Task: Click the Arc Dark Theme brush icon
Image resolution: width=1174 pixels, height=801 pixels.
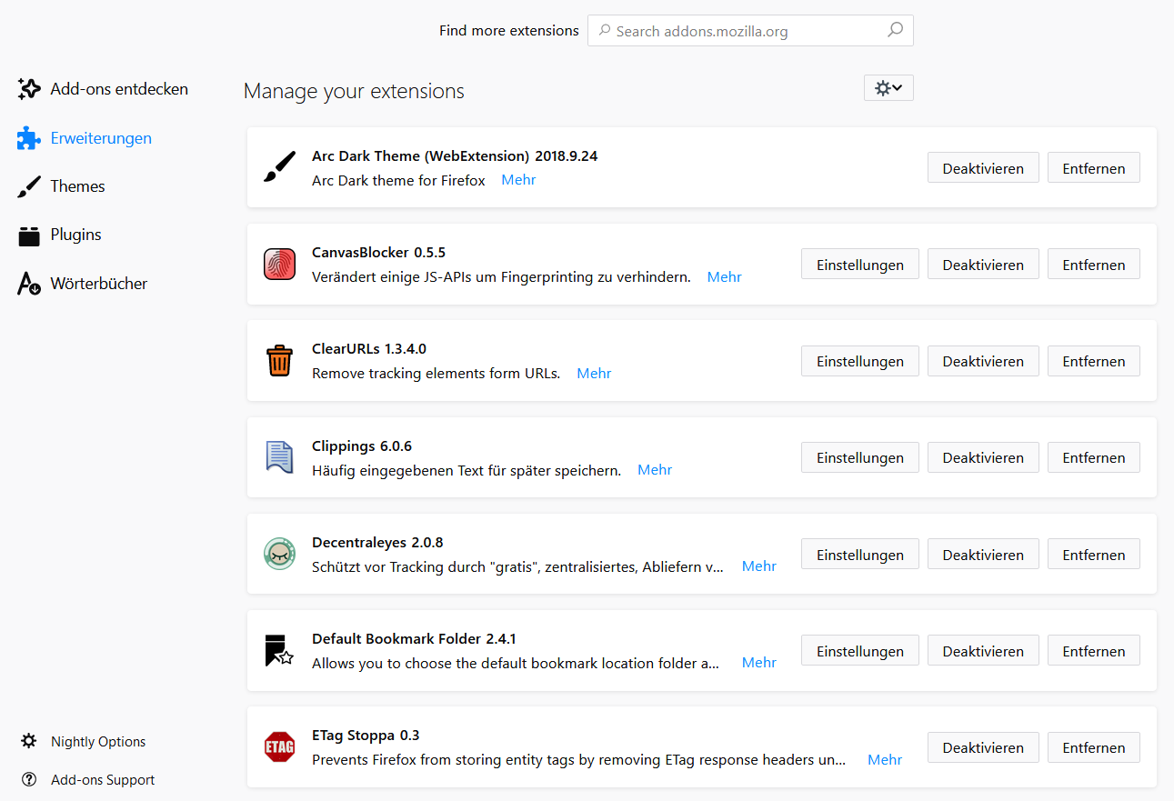Action: [279, 167]
